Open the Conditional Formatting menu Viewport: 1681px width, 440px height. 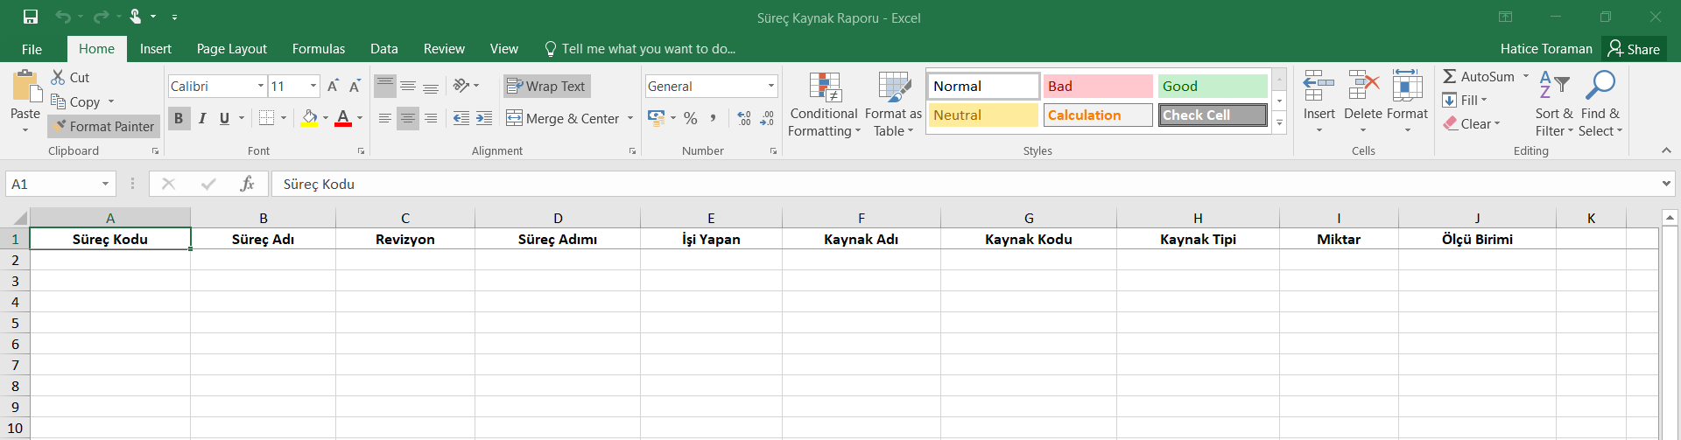pos(823,105)
